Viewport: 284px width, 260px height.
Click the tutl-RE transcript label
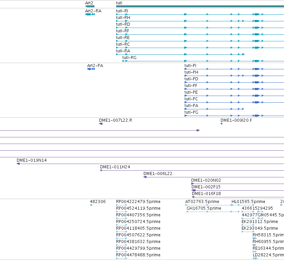pyautogui.click(x=123, y=38)
